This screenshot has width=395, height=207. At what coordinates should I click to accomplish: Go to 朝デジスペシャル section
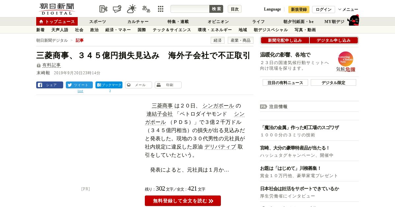[x=271, y=30]
